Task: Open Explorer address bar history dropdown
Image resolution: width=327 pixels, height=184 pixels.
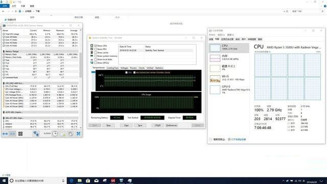Action: [x=284, y=11]
